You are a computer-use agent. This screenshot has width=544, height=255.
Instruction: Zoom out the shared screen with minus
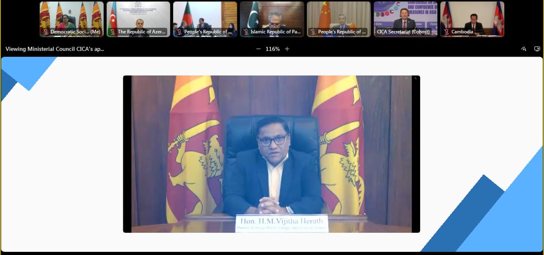coord(258,49)
